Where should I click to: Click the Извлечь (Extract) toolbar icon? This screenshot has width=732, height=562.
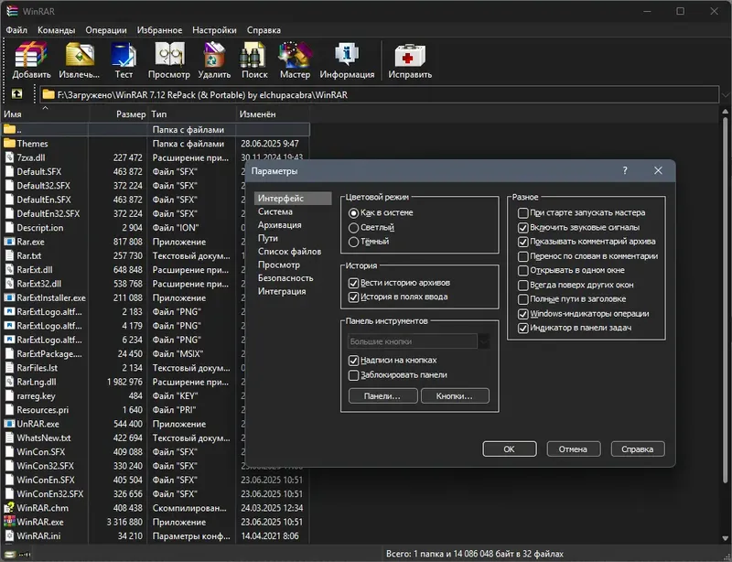[x=80, y=56]
